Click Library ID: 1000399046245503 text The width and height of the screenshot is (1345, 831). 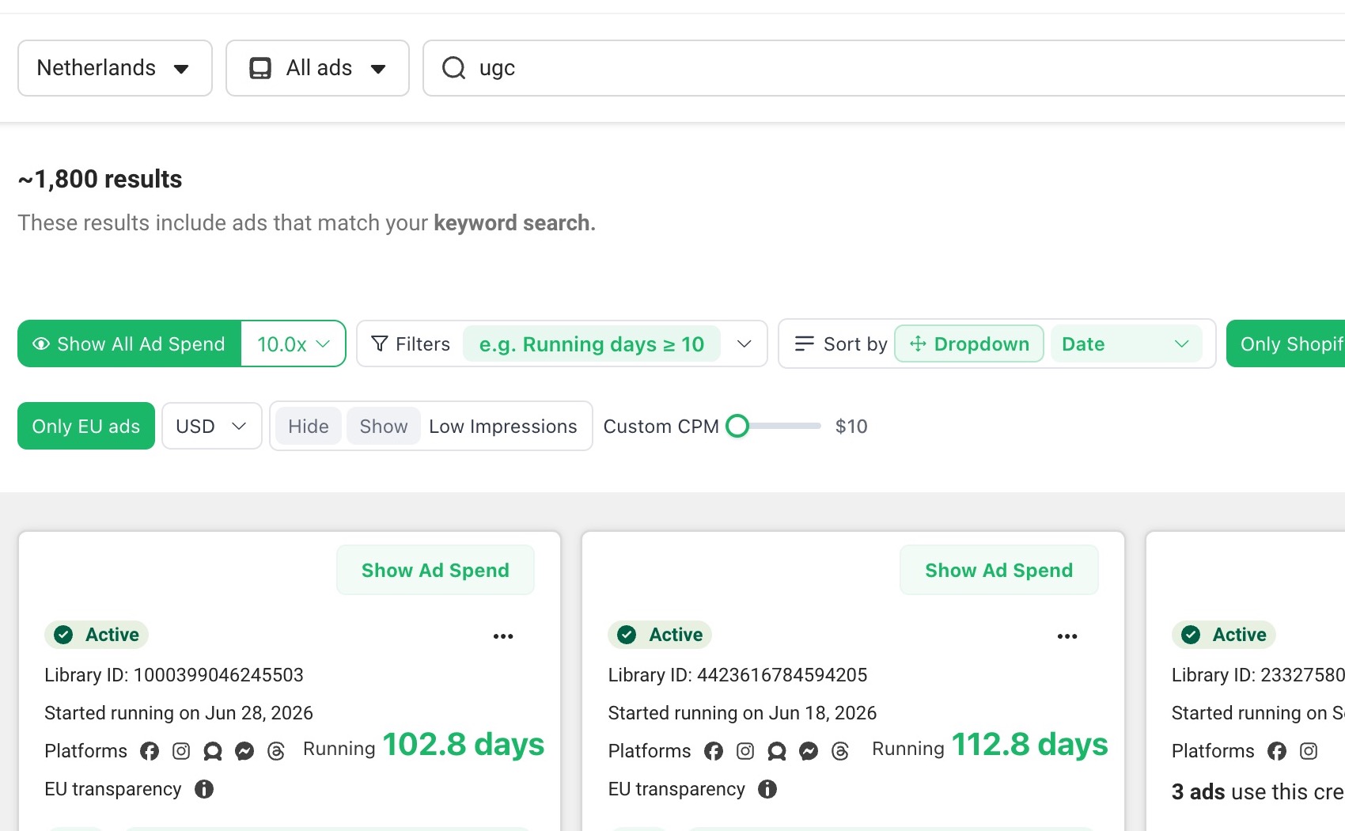click(174, 675)
